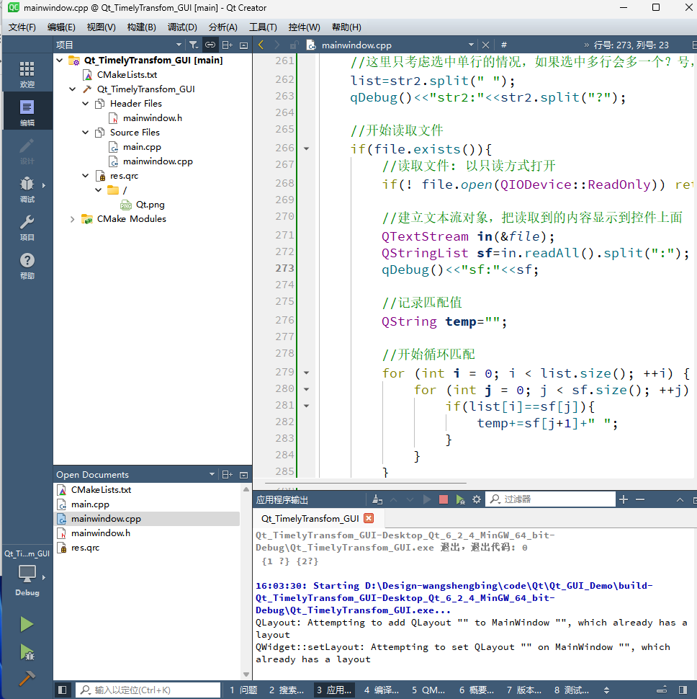
Task: Zoom in application output with plus
Action: (624, 499)
